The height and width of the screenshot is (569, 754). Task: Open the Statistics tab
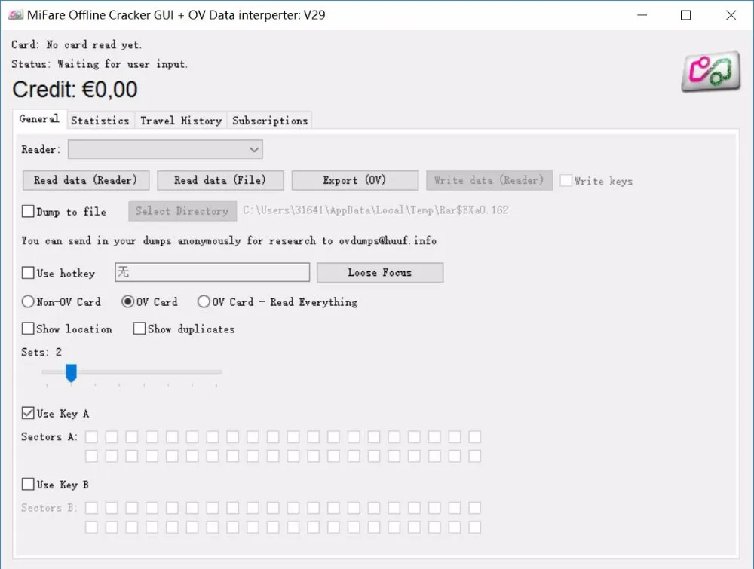100,121
